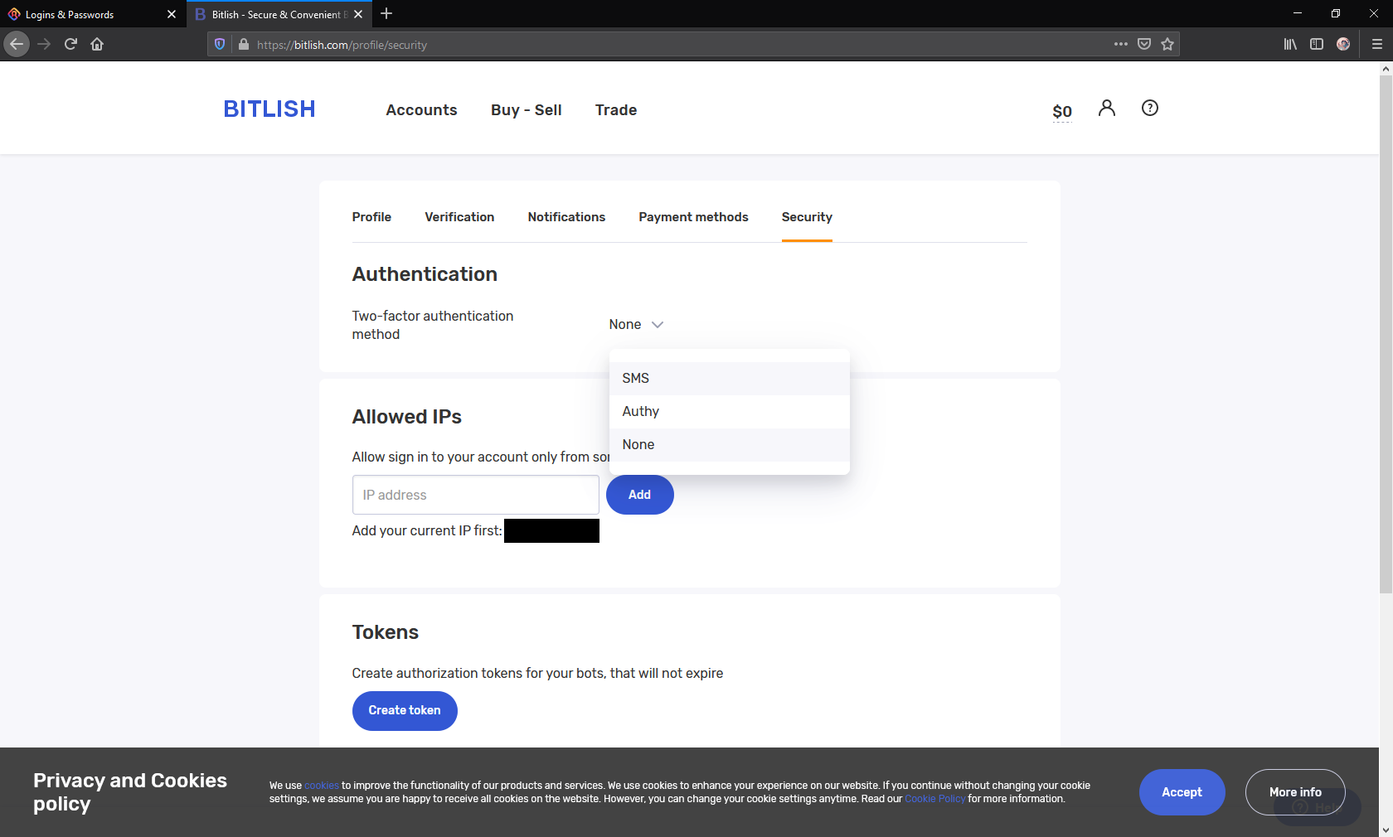Select the Security tab
1393x837 pixels.
[x=807, y=217]
